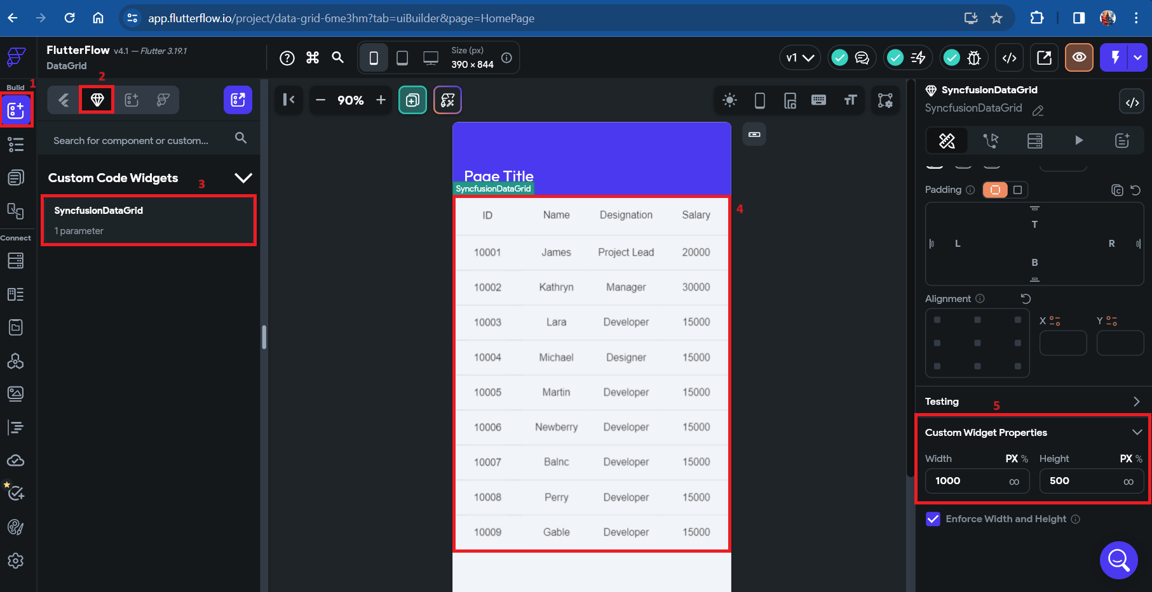Open project search magnifier in top toolbar
Screen dimensions: 1152x592
[338, 58]
